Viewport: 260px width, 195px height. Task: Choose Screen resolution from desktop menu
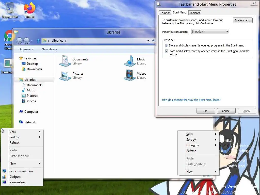pyautogui.click(x=22, y=171)
